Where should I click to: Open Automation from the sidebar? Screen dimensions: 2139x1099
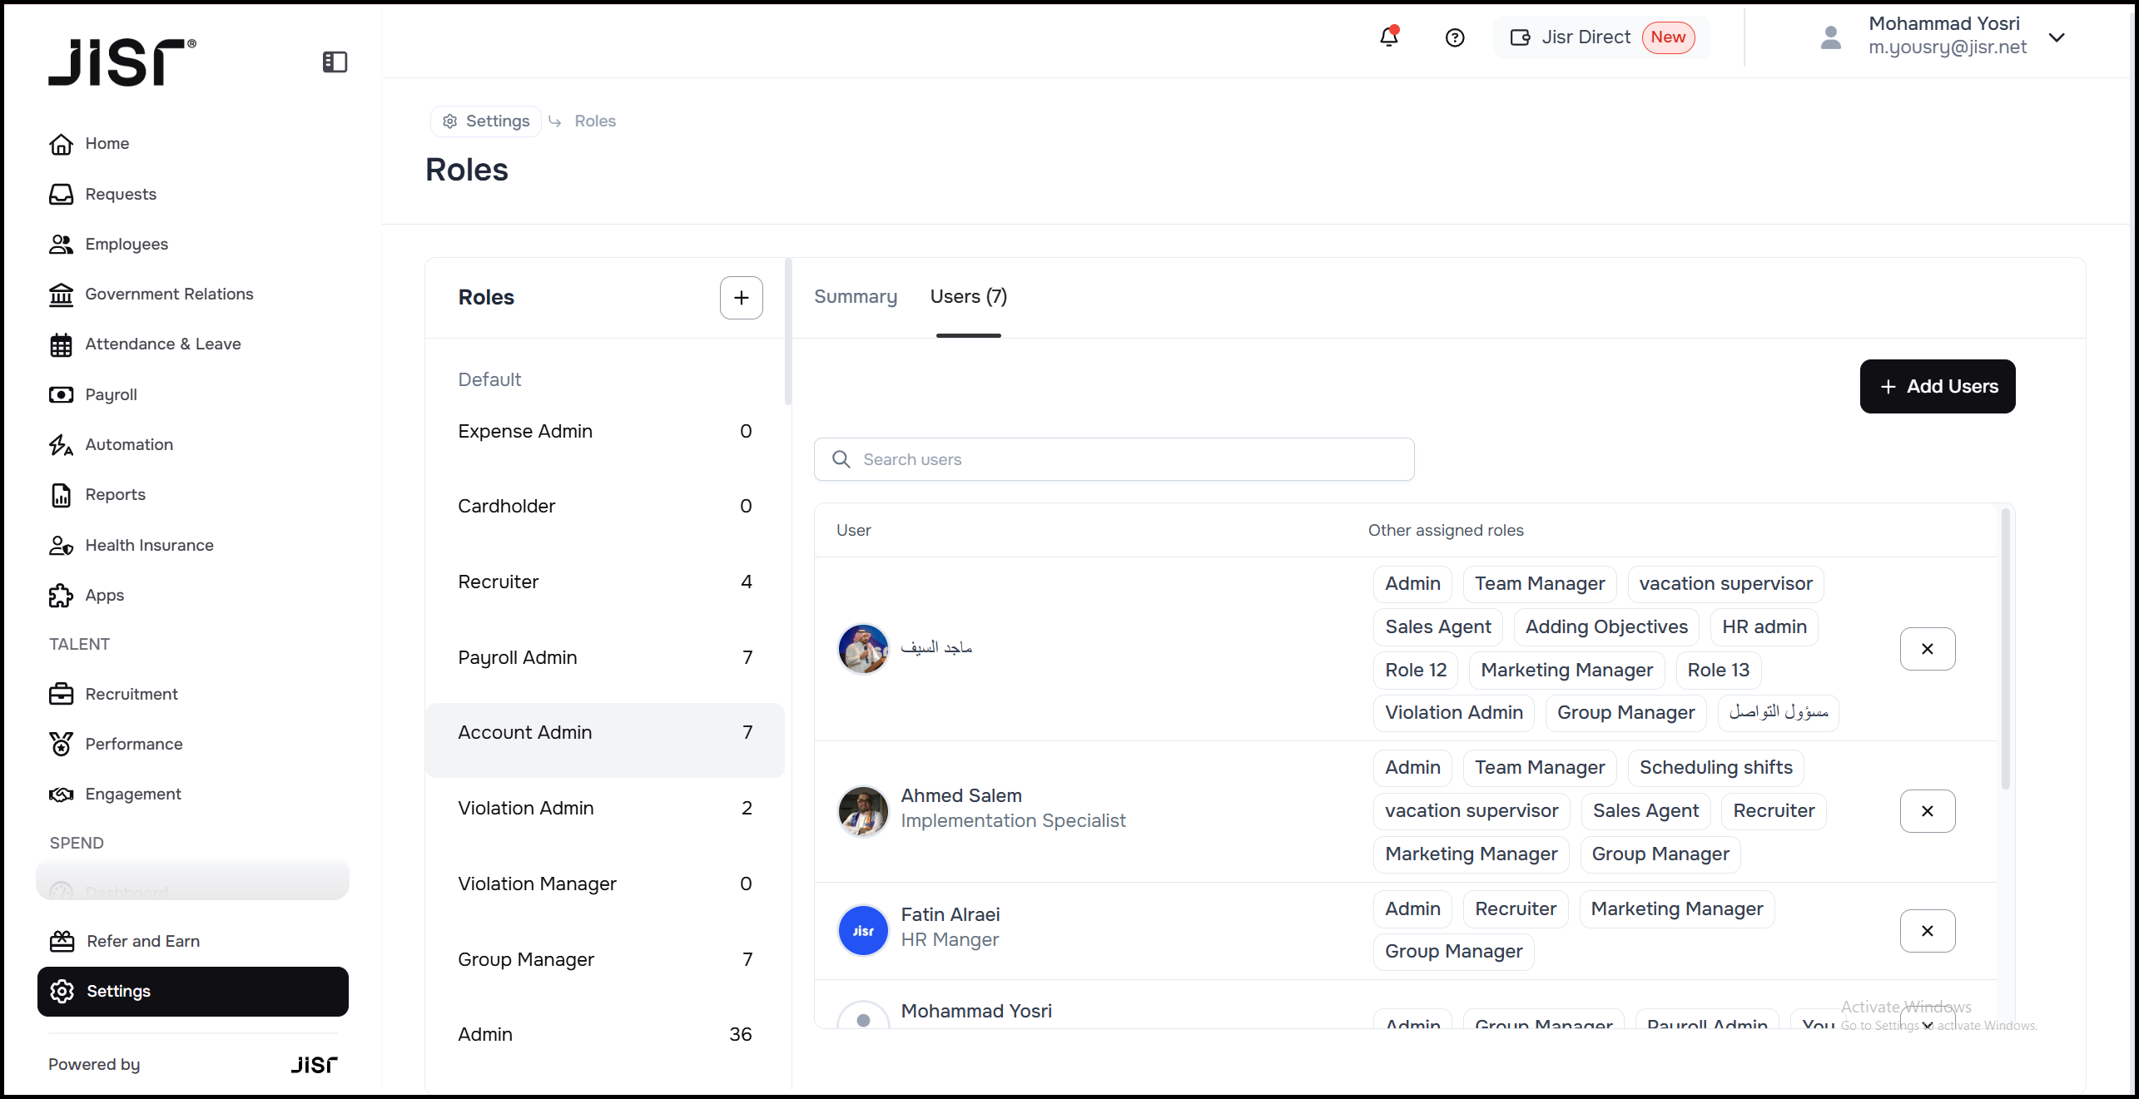129,444
